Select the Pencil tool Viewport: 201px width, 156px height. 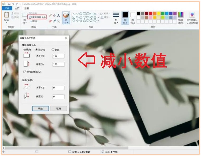[50, 15]
